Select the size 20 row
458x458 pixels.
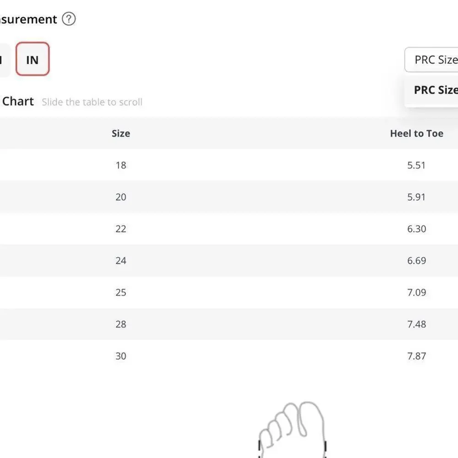[x=229, y=197]
